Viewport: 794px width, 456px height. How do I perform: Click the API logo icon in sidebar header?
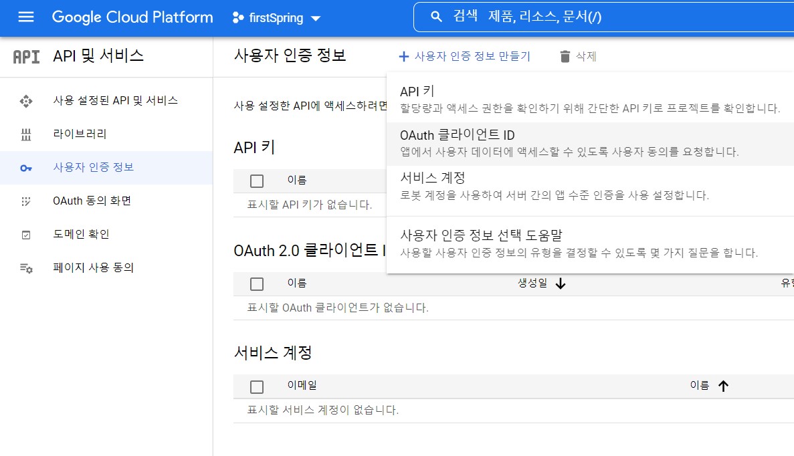pos(26,57)
